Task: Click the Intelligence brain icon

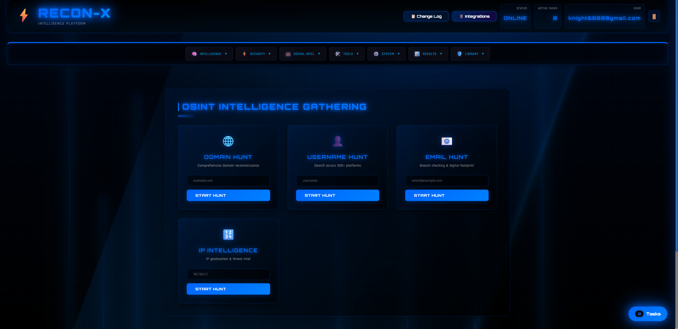Action: [x=194, y=54]
